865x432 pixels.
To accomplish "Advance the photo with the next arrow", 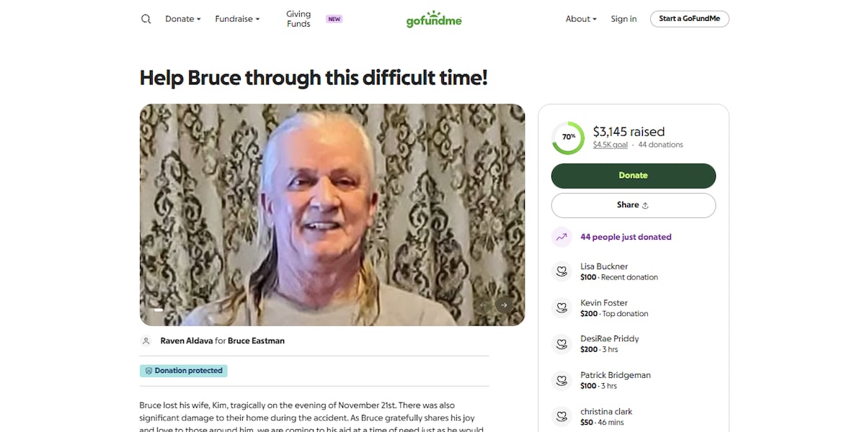I will pyautogui.click(x=504, y=305).
